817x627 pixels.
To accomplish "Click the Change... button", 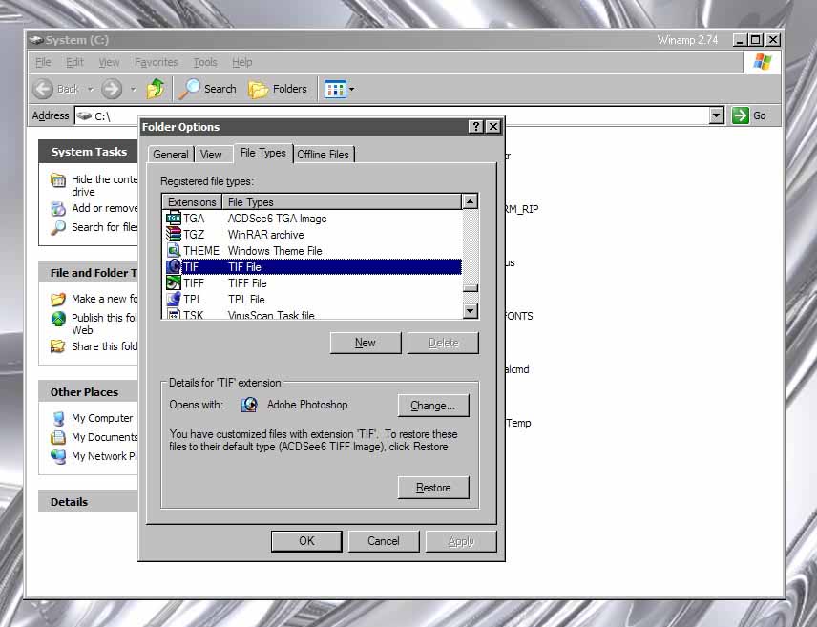I will pos(433,405).
